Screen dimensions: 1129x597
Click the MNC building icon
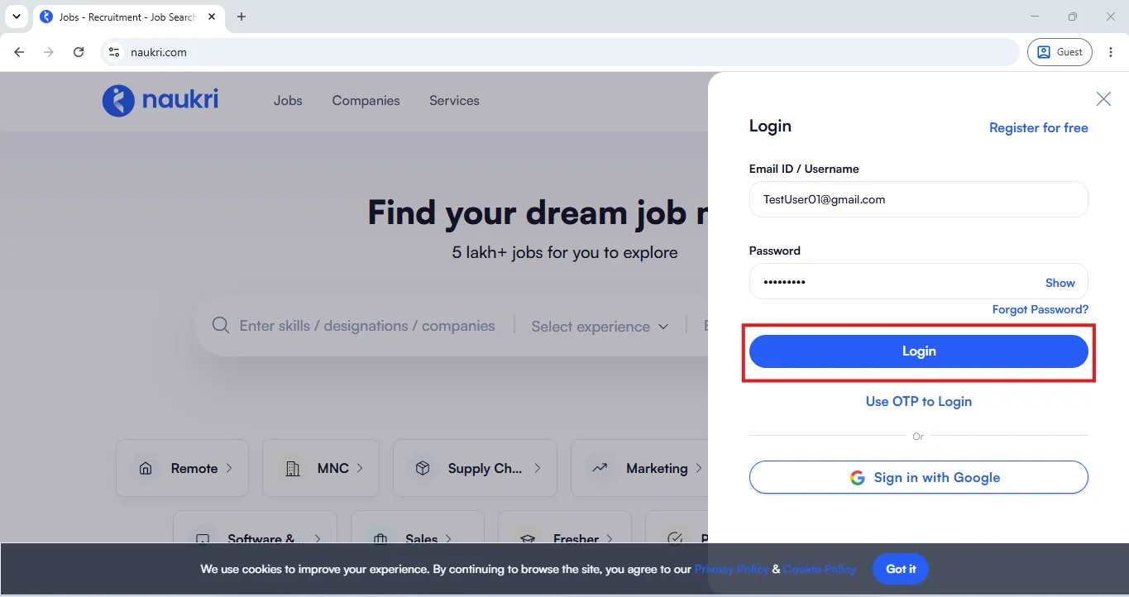click(x=292, y=468)
